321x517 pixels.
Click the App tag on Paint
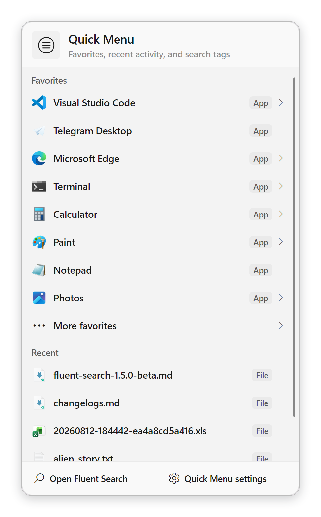tap(261, 242)
